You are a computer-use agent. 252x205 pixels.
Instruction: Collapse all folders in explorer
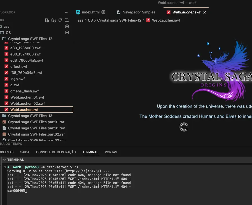tap(67, 20)
